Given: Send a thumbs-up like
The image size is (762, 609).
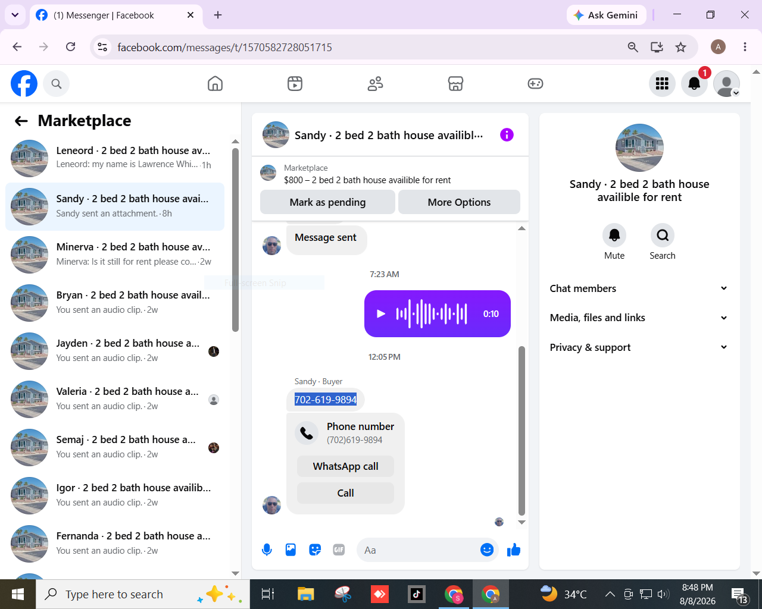Looking at the screenshot, I should (x=514, y=550).
